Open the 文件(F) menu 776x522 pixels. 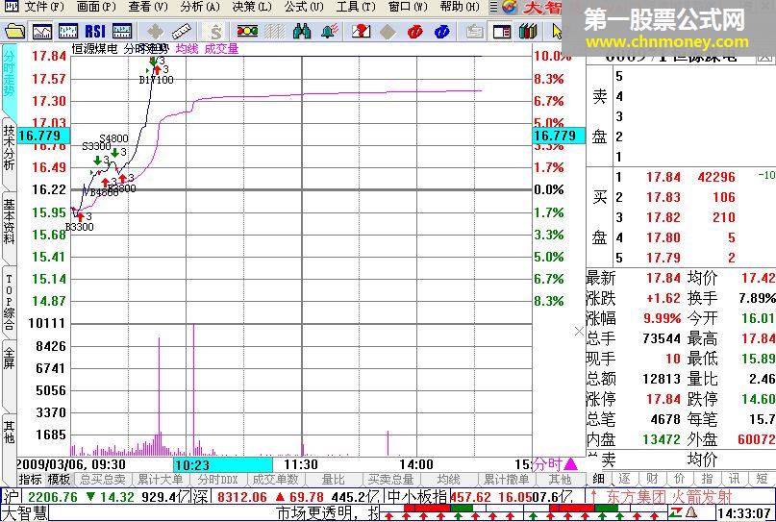pos(44,7)
